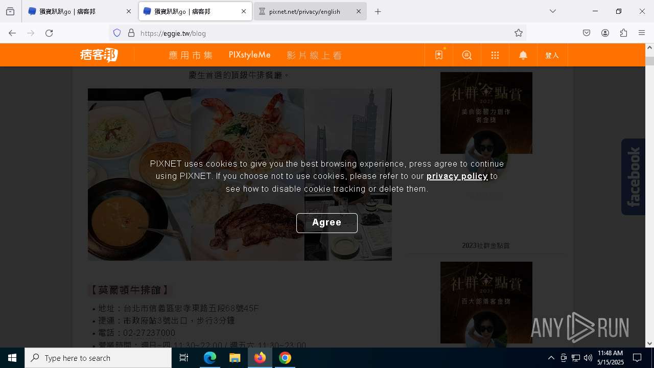Open the facebook side tab
Viewport: 654px width, 368px height.
(x=633, y=177)
